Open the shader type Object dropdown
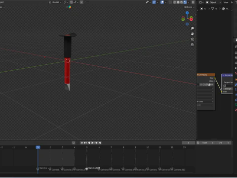The width and height of the screenshot is (237, 178). pos(213,2)
